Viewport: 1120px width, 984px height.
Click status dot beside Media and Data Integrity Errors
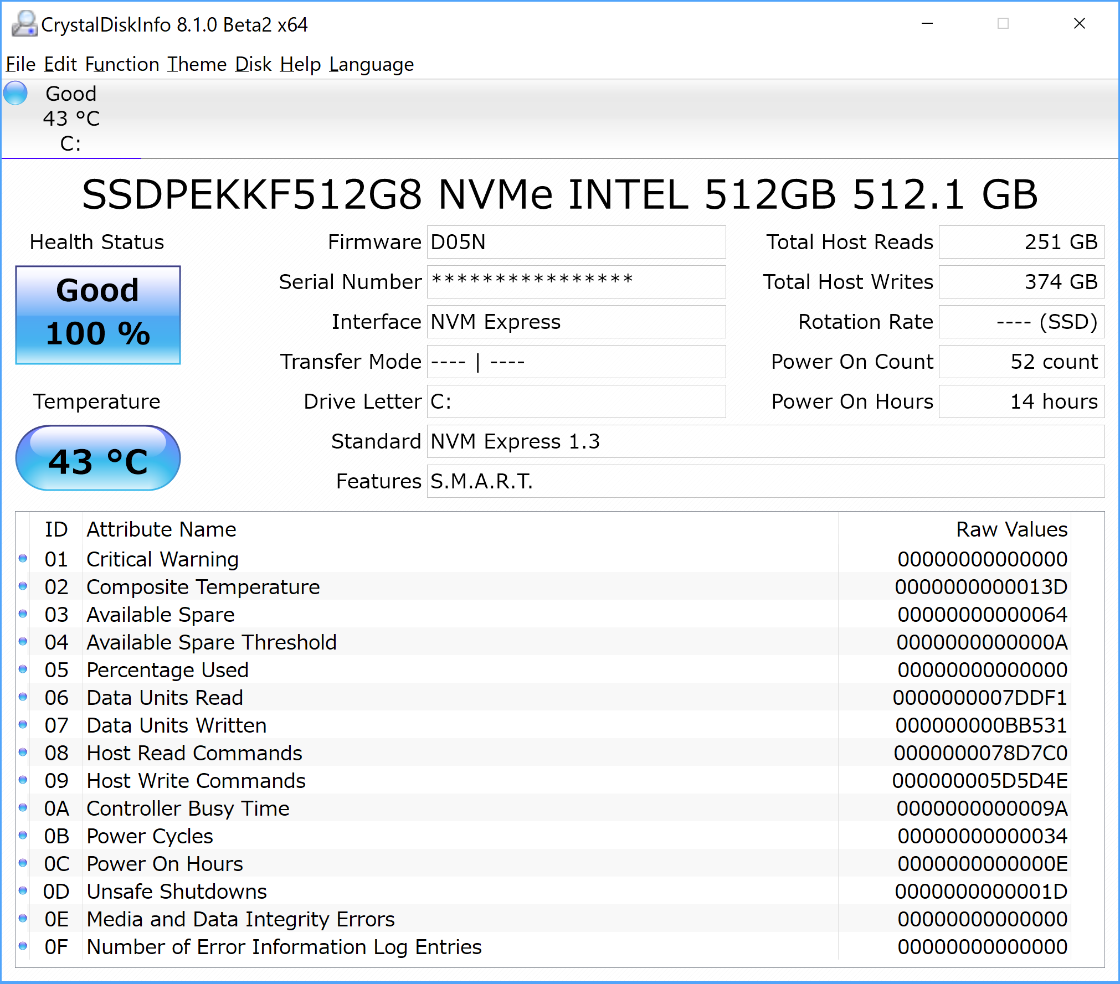23,918
